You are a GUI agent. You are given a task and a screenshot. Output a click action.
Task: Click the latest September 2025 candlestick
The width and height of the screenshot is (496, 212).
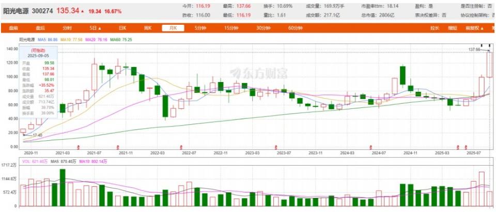[x=489, y=64]
